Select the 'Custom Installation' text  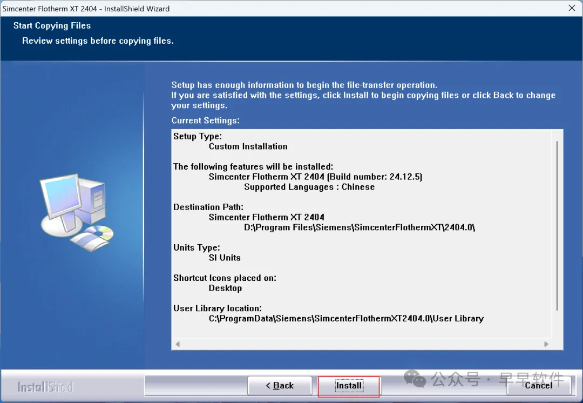248,146
